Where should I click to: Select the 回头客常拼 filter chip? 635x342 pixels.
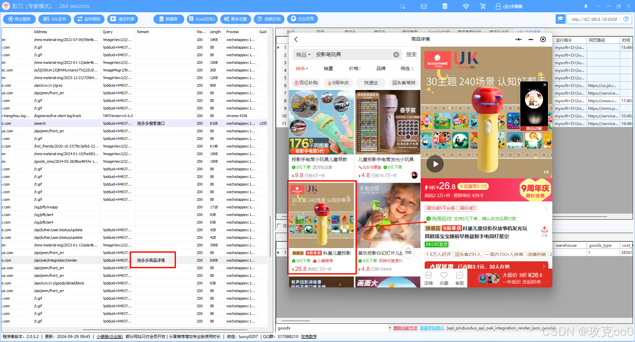pyautogui.click(x=403, y=83)
